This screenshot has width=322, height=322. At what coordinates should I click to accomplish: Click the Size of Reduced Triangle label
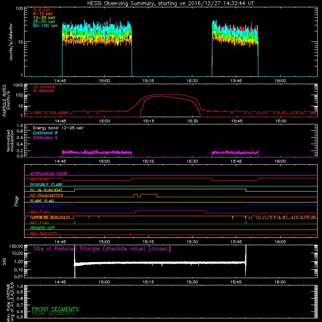click(102, 249)
